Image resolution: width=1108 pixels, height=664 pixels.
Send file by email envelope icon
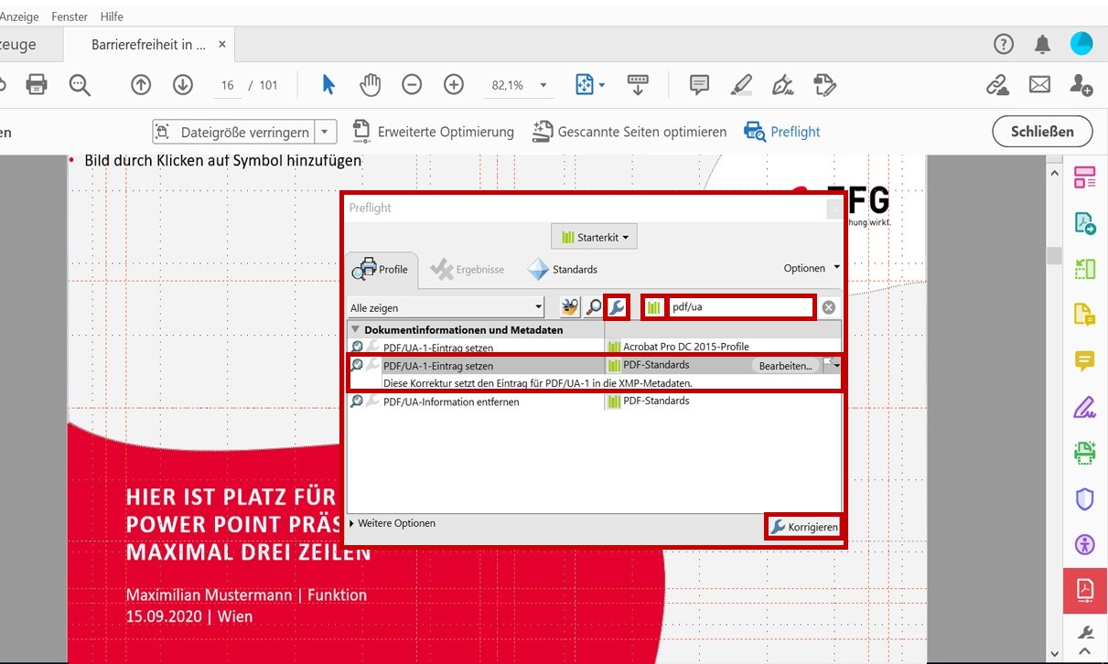click(x=1039, y=85)
